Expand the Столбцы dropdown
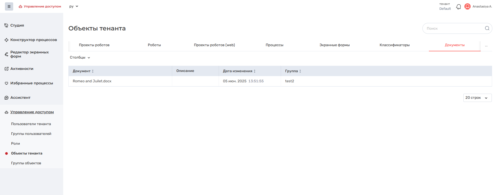The image size is (497, 195). click(80, 58)
